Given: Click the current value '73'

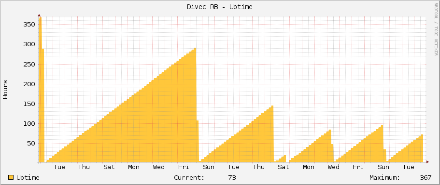Looking at the screenshot, I should tap(232, 178).
